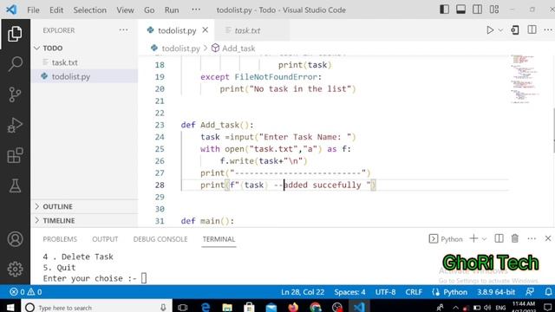Open the Go menu
Image resolution: width=555 pixels, height=312 pixels.
point(149,10)
